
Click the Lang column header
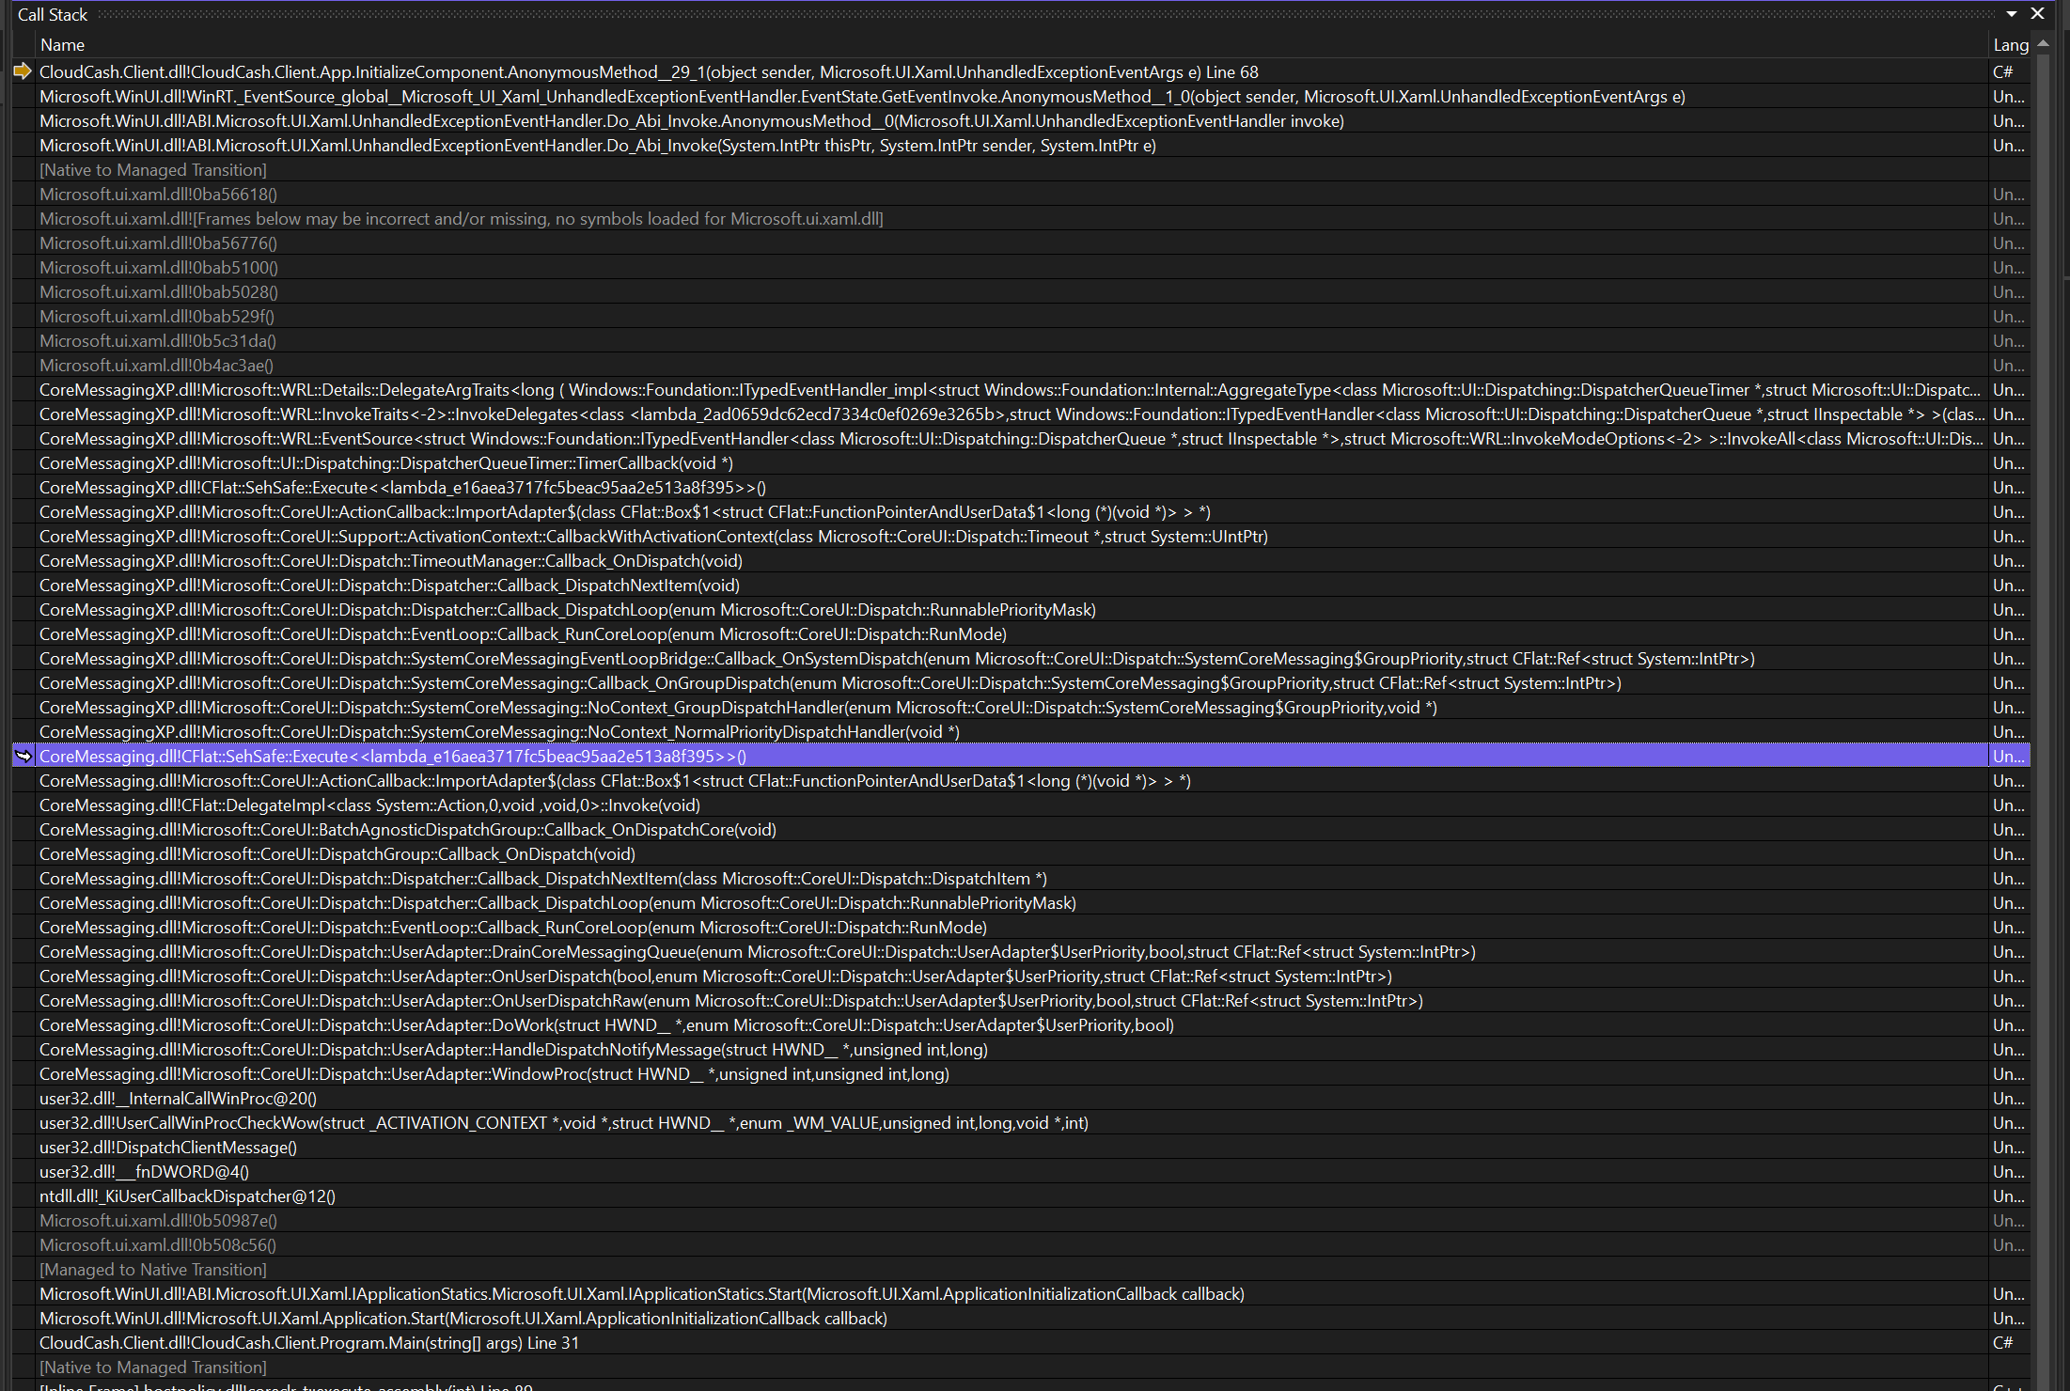2011,44
